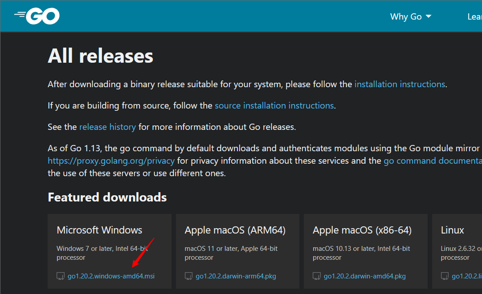Click the Linux go1.20.2 download link
This screenshot has height=294, width=482.
tap(466, 276)
